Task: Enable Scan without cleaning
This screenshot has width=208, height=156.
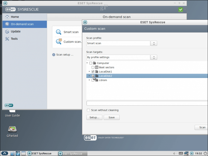Action: (x=88, y=110)
